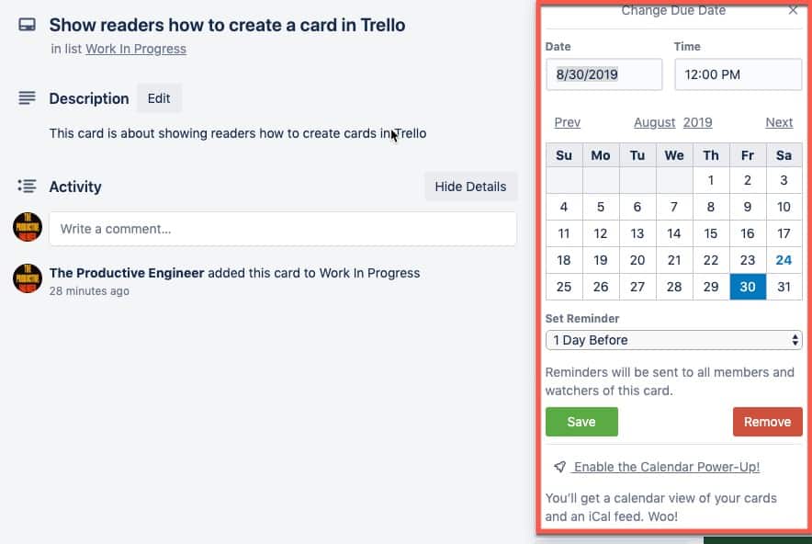Click the Date input field

pos(603,74)
